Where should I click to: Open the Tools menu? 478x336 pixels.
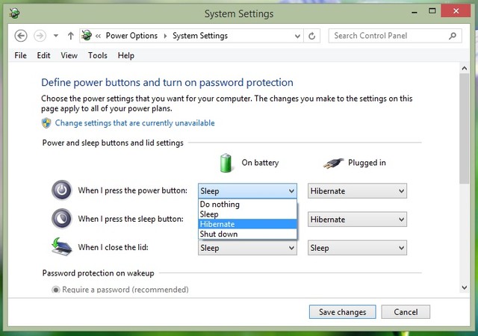point(98,55)
